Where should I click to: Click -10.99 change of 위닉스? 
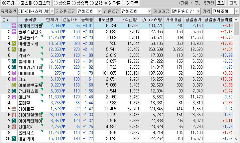[226, 55]
